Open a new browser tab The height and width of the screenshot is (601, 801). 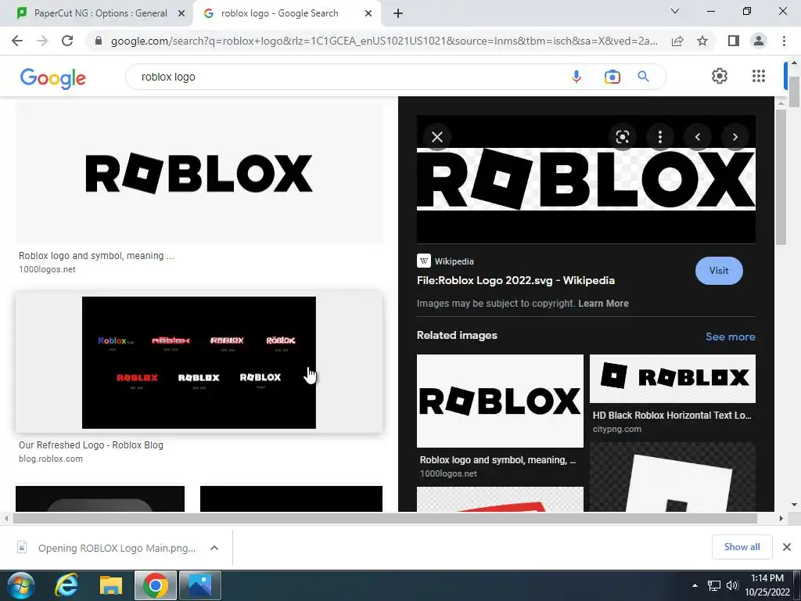point(398,13)
